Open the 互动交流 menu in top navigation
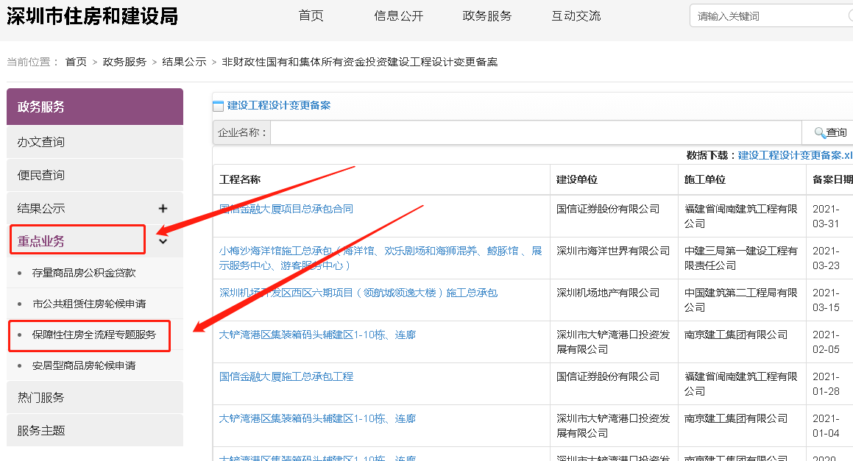Screen dimensions: 853x461 pos(576,15)
